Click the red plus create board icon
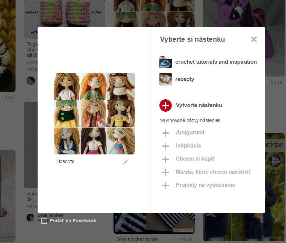Viewport: 286px width, 243px height. tap(166, 105)
